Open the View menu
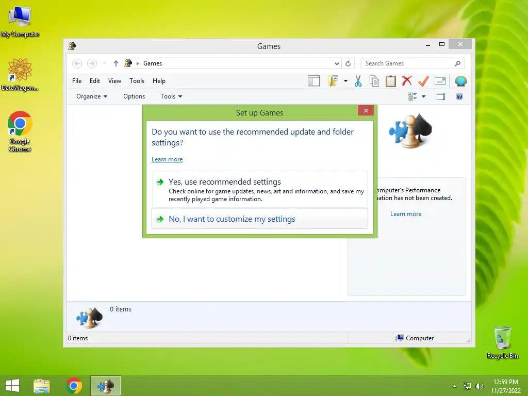Image resolution: width=528 pixels, height=396 pixels. [x=114, y=81]
